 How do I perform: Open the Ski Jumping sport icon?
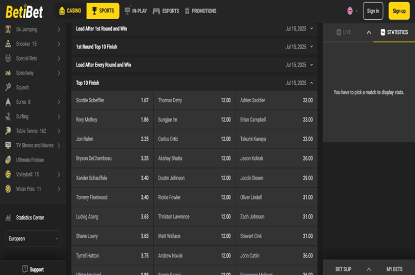tap(8, 29)
